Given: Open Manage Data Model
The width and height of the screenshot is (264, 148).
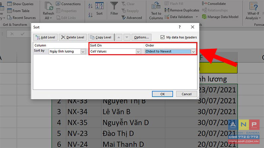Looking at the screenshot, I should click(x=220, y=17).
